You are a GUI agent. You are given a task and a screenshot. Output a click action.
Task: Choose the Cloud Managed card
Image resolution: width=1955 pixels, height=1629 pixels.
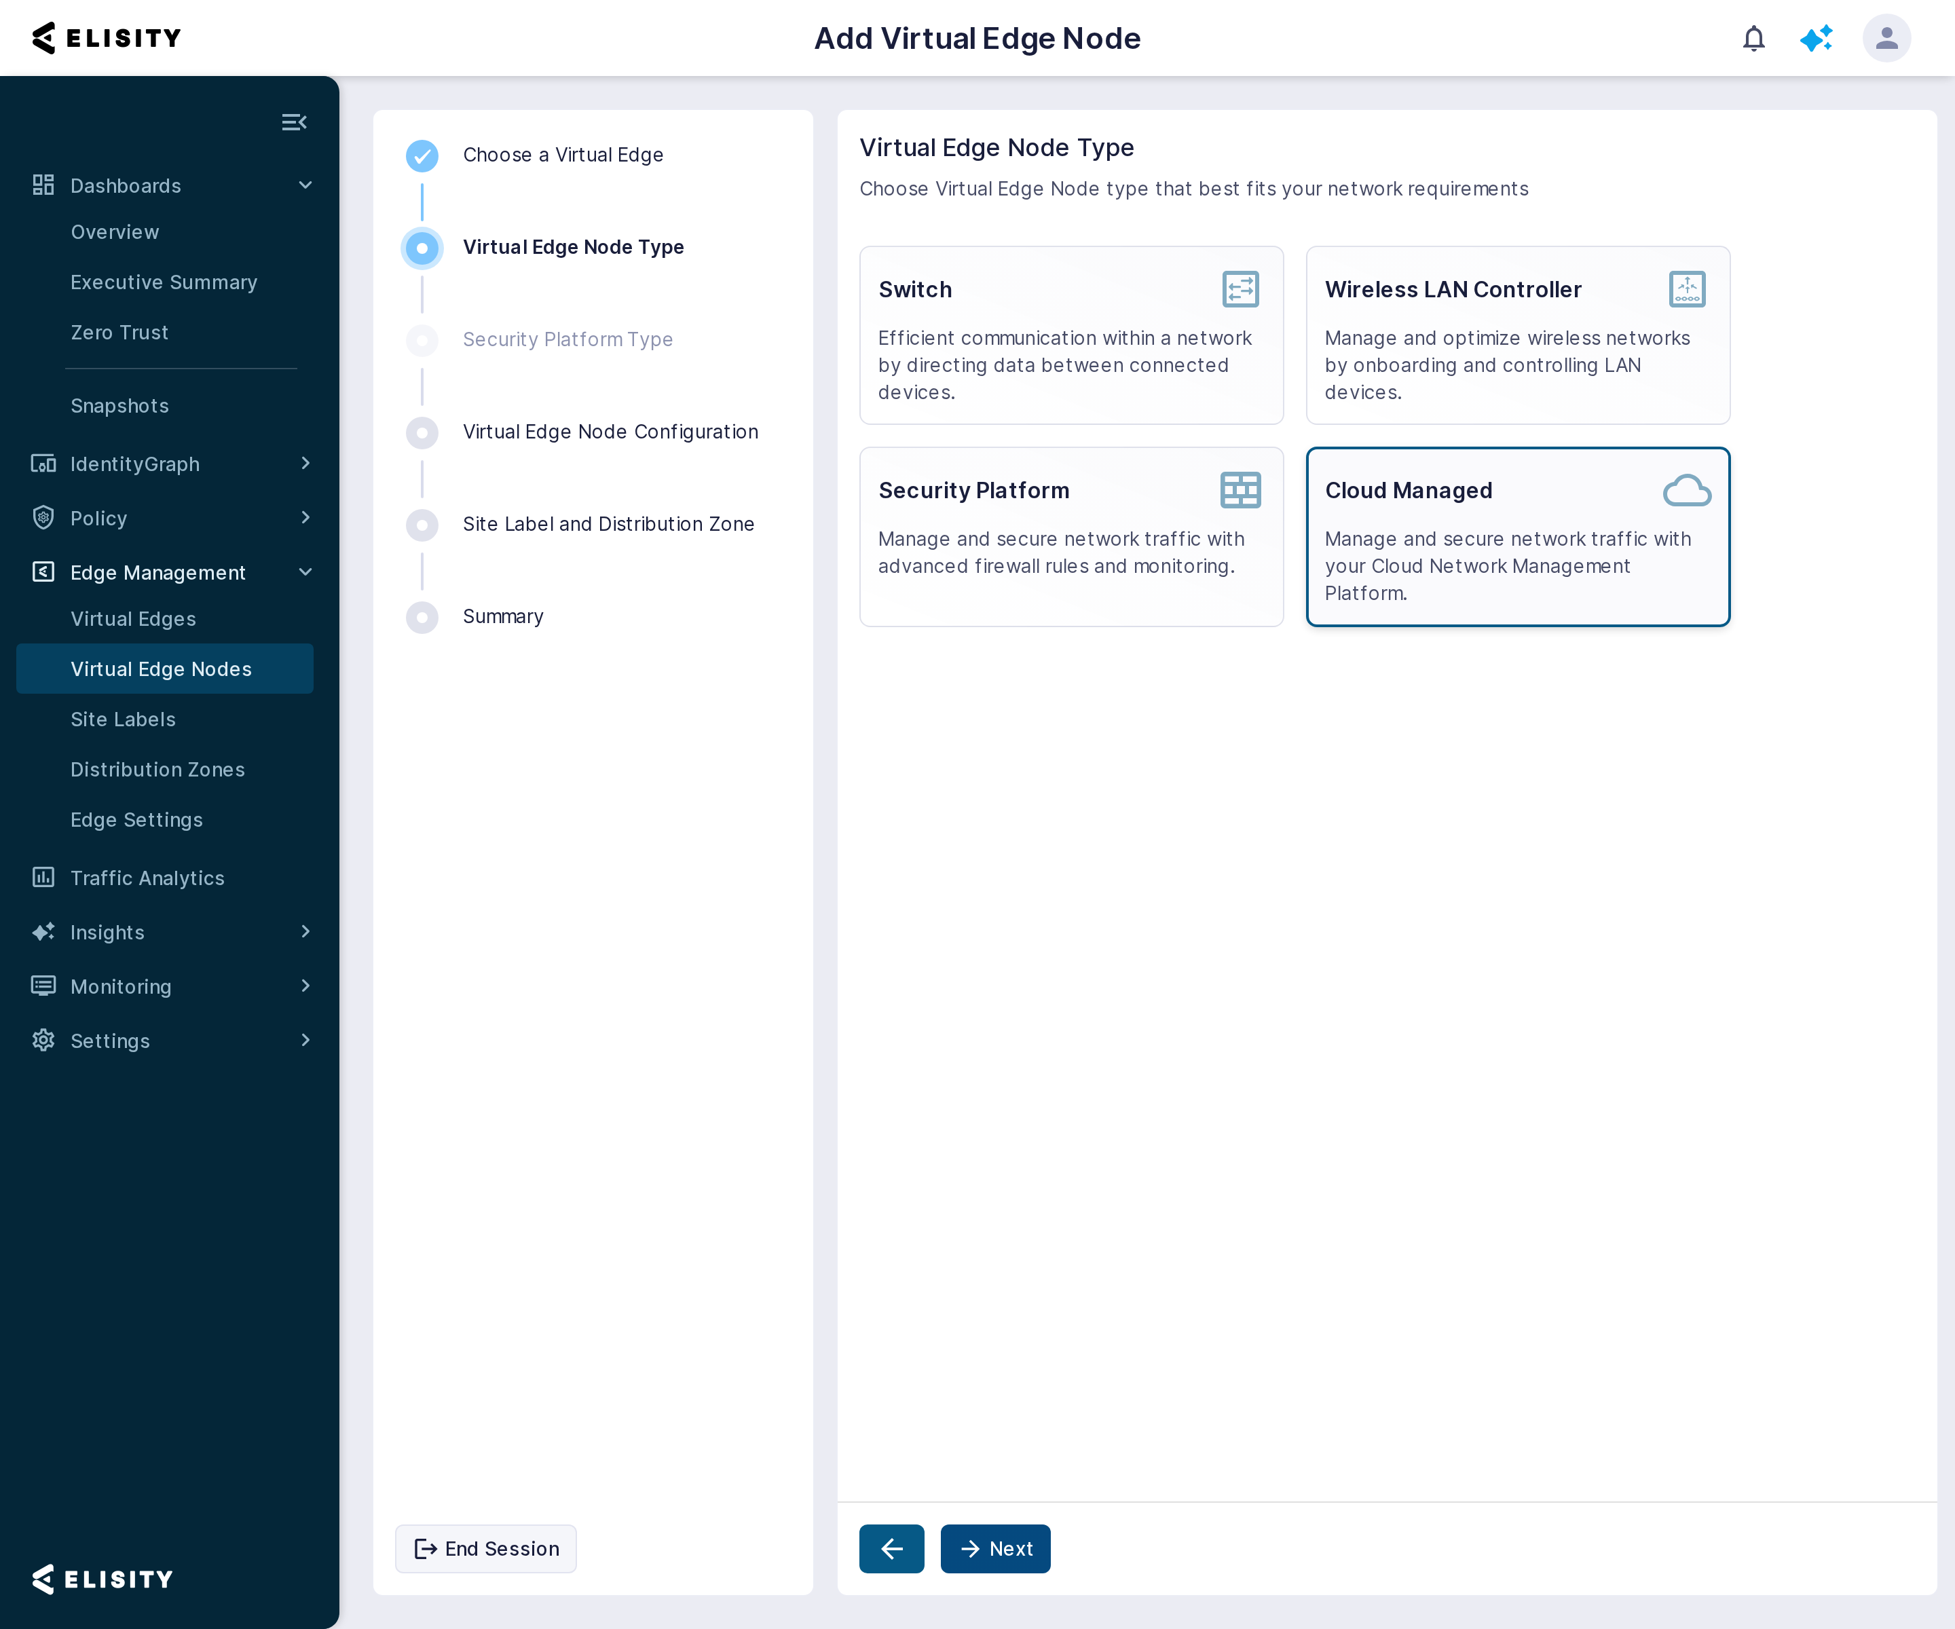click(x=1517, y=536)
